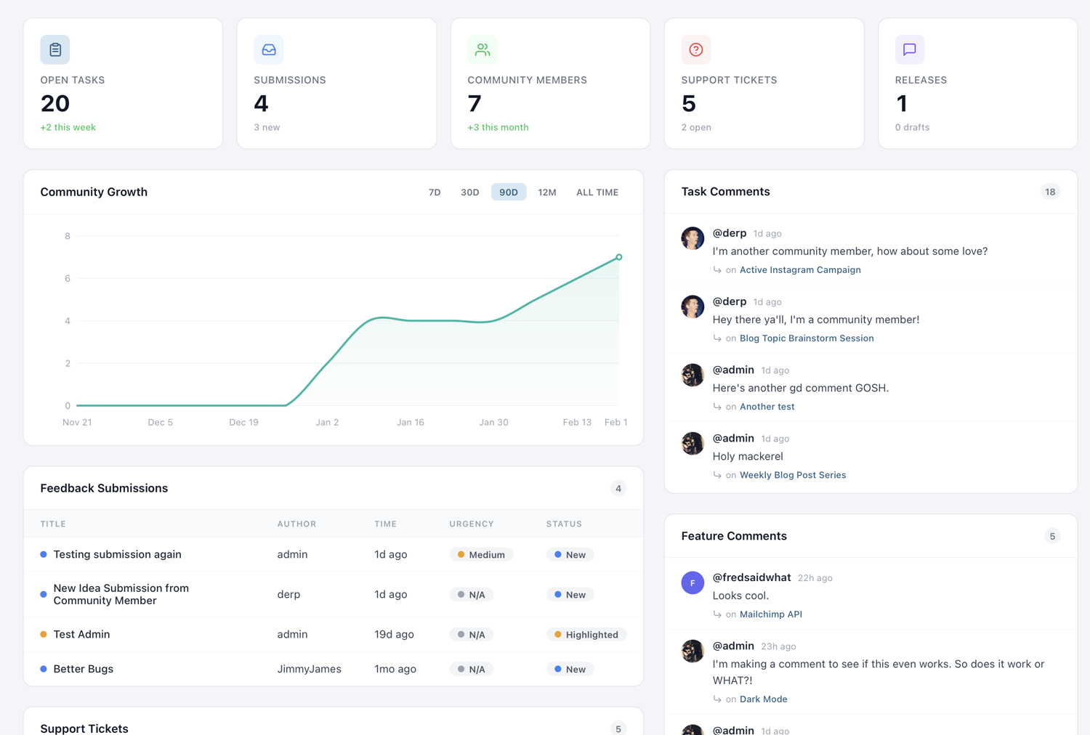Click the Highlighted status pill on Test Admin

pos(586,634)
